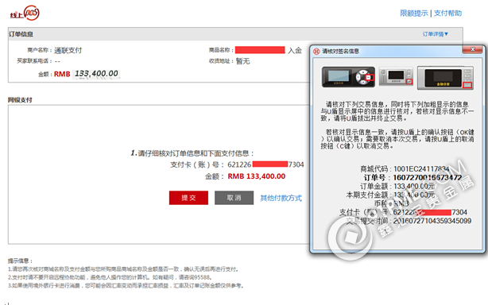Open the 支付帮助 link

[x=447, y=14]
